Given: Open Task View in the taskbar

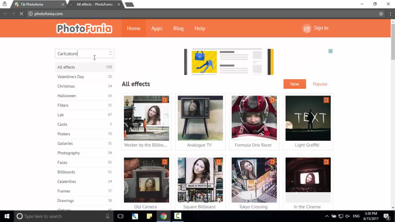Looking at the screenshot, I should tap(121, 216).
